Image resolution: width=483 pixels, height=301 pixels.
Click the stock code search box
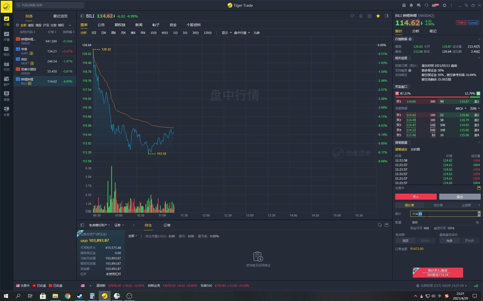[50, 5]
